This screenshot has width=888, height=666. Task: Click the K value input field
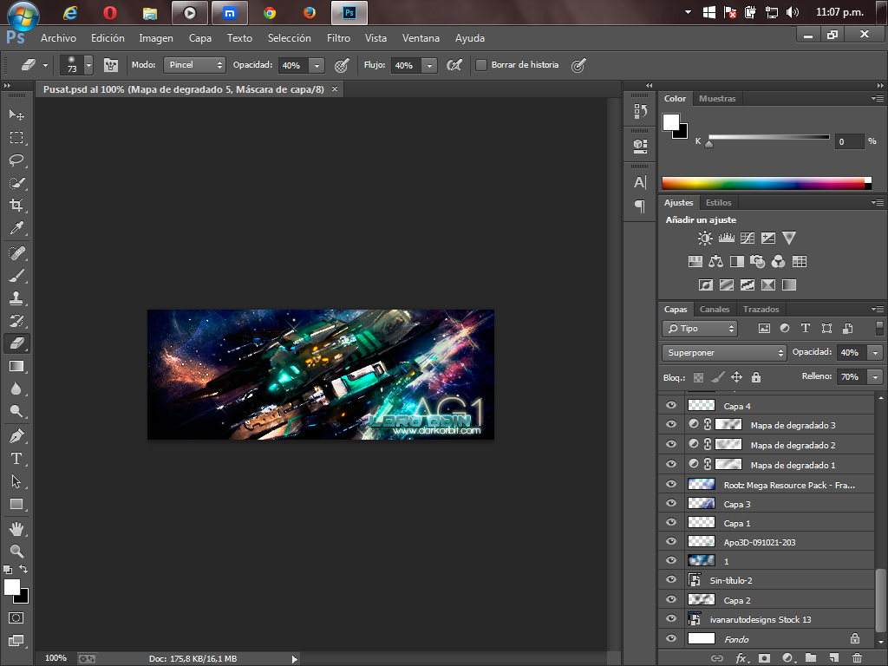pyautogui.click(x=849, y=141)
